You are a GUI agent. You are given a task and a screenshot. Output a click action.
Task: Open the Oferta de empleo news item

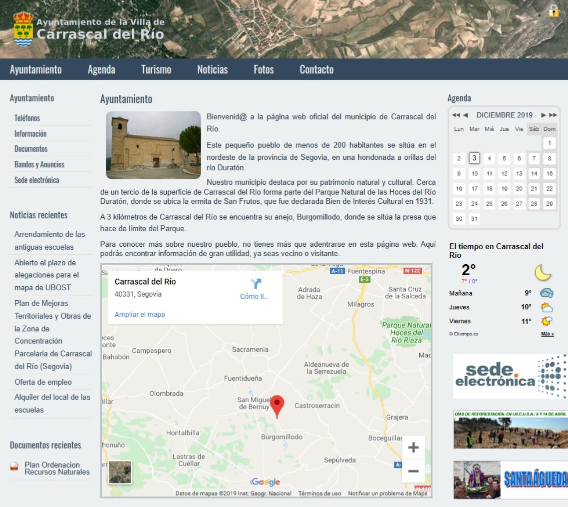coord(43,382)
